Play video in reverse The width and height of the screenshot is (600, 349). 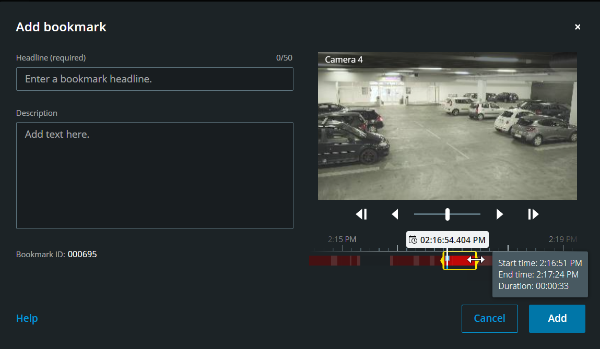(x=395, y=214)
